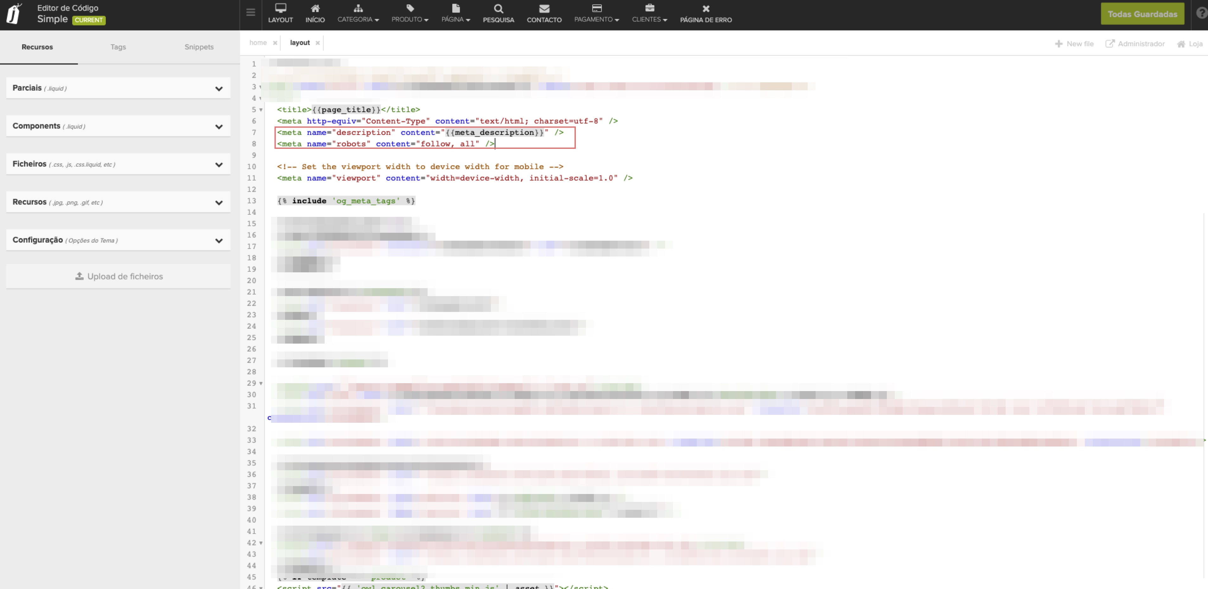Expand the Recursos images section chevron
This screenshot has width=1208, height=589.
(219, 203)
